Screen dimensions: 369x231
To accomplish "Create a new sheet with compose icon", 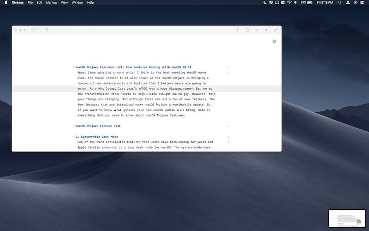I will coord(46,30).
